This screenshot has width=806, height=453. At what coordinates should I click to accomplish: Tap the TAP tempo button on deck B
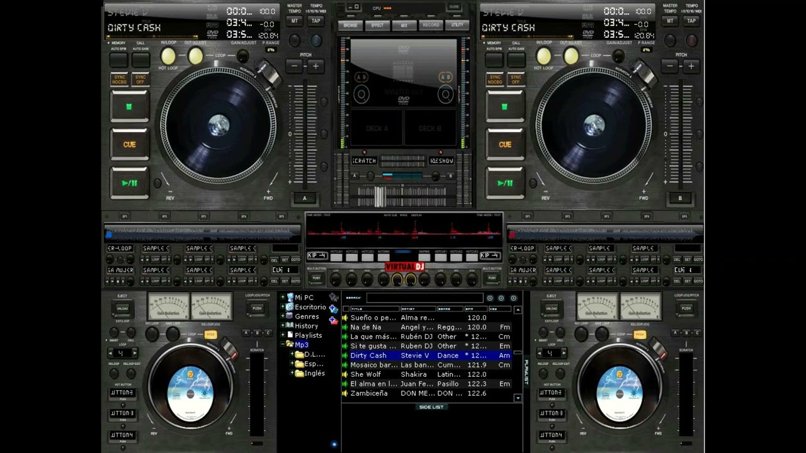691,21
